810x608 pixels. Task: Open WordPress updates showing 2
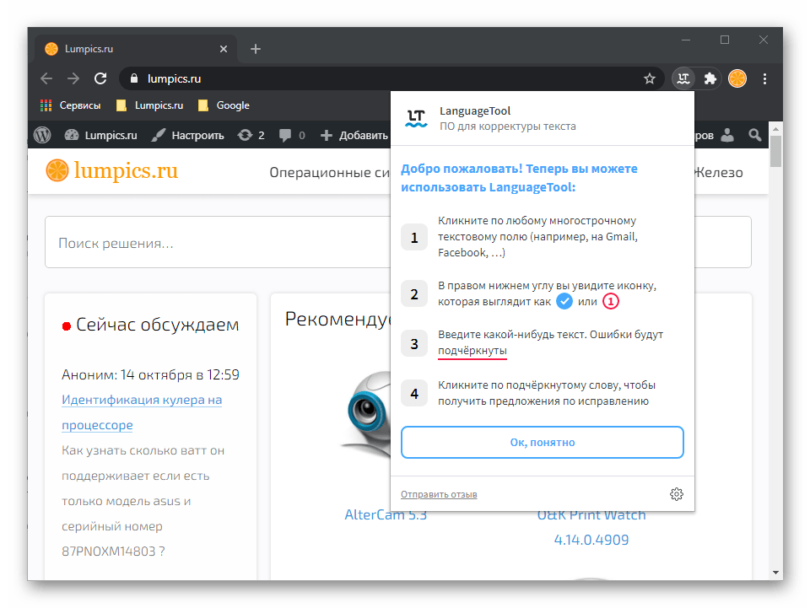251,135
